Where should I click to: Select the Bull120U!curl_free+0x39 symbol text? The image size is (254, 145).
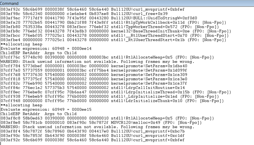139,14
